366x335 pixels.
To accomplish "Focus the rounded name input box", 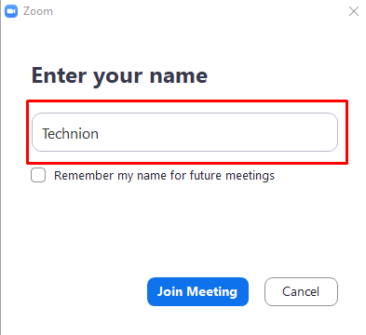I will [x=184, y=132].
